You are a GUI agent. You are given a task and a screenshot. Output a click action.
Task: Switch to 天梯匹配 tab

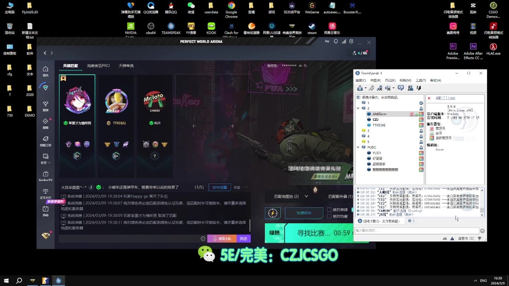(70, 66)
